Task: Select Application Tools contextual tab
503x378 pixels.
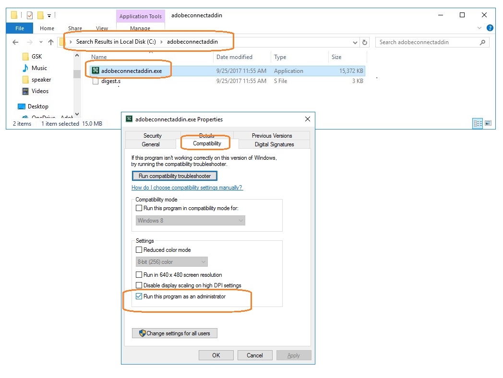Action: pyautogui.click(x=141, y=16)
